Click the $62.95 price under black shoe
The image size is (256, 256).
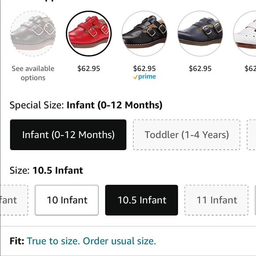coord(144,68)
